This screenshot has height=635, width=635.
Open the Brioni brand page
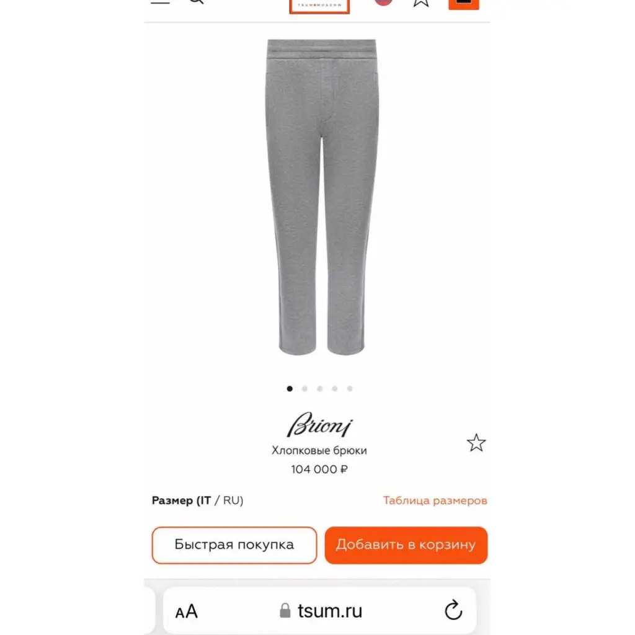(x=319, y=424)
